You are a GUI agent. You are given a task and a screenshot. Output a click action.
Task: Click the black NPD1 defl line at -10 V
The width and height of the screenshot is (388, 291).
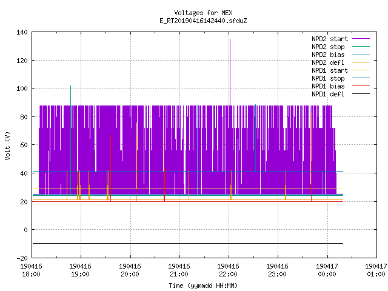[x=188, y=244]
